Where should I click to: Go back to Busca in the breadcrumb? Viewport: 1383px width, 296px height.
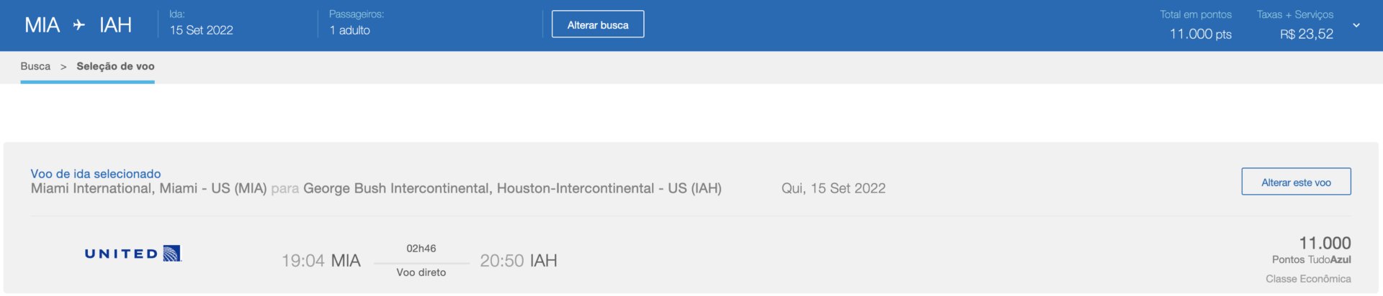click(35, 66)
